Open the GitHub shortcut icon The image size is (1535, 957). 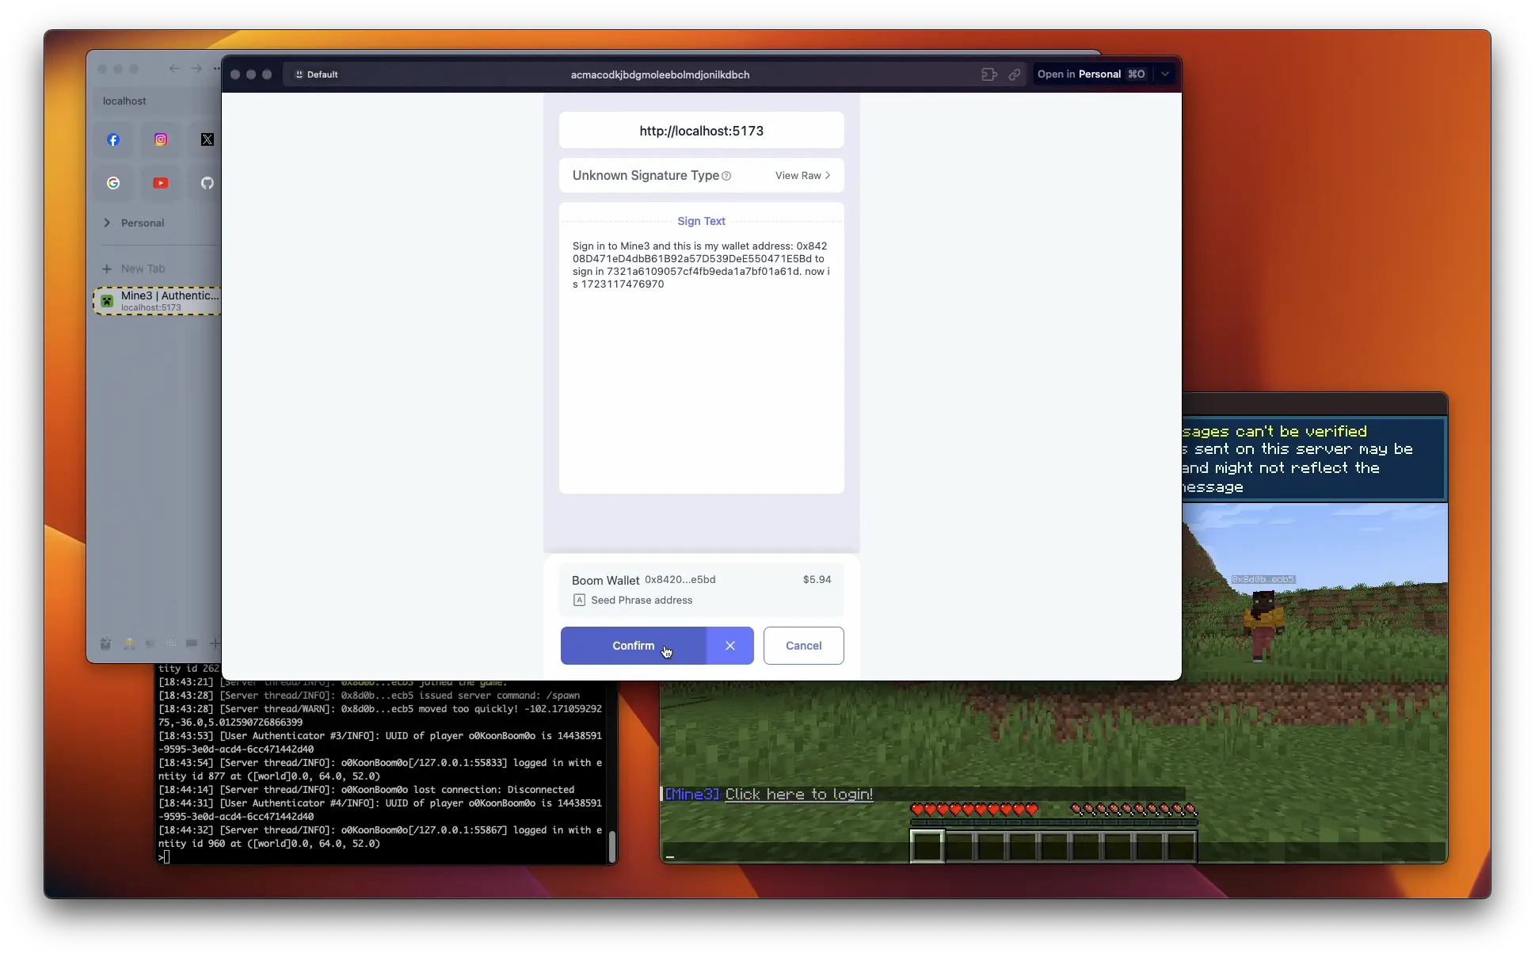pos(207,183)
